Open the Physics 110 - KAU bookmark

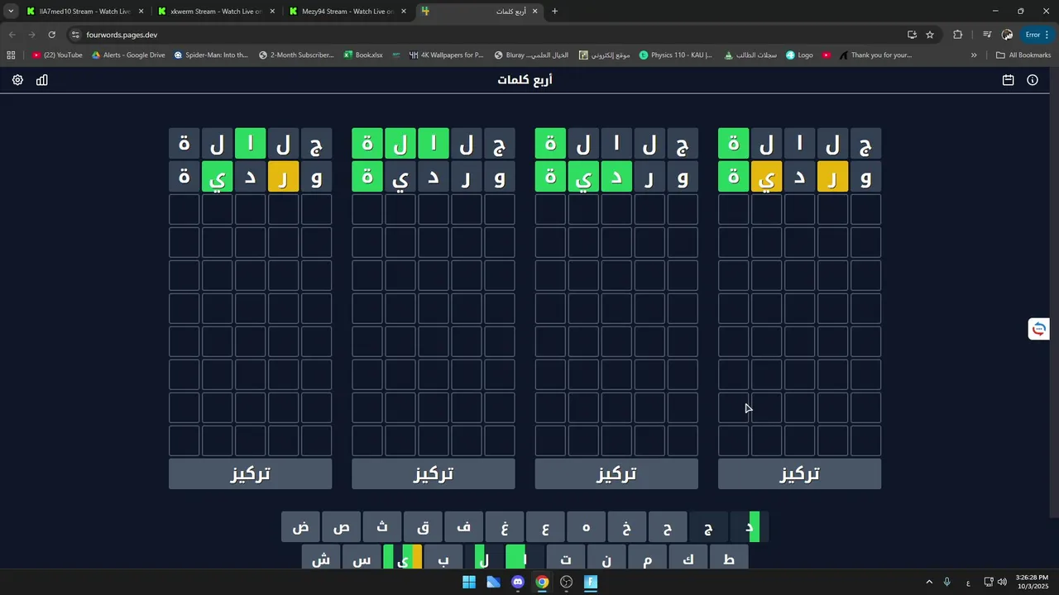pyautogui.click(x=676, y=55)
